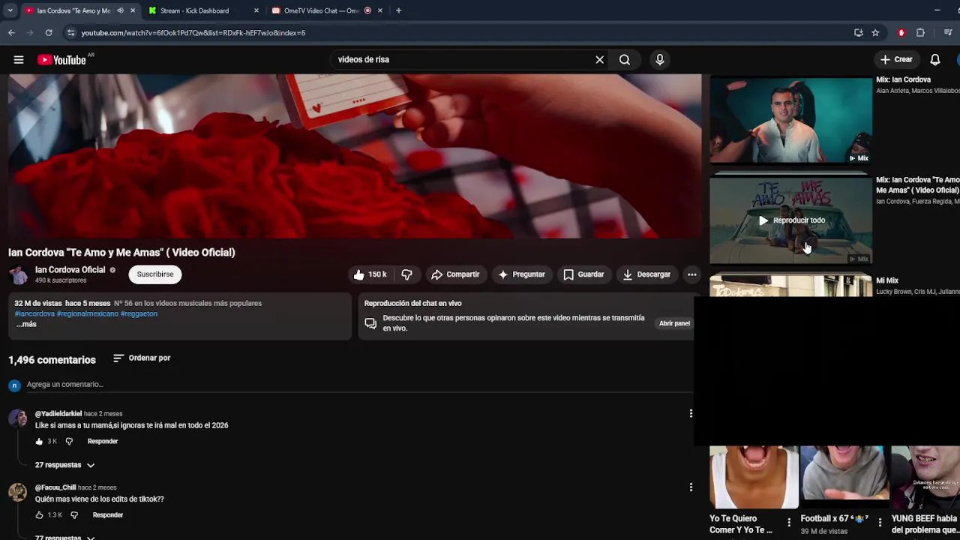Screen dimensions: 960x540
Task: Go to the YouTube home logo
Action: [x=62, y=60]
